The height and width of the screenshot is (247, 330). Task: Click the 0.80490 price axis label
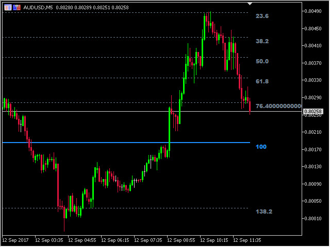click(x=313, y=11)
